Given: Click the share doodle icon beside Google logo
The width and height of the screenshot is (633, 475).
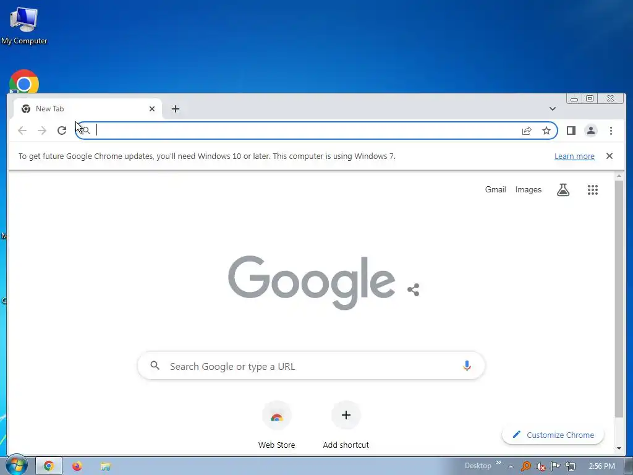Looking at the screenshot, I should (x=414, y=289).
